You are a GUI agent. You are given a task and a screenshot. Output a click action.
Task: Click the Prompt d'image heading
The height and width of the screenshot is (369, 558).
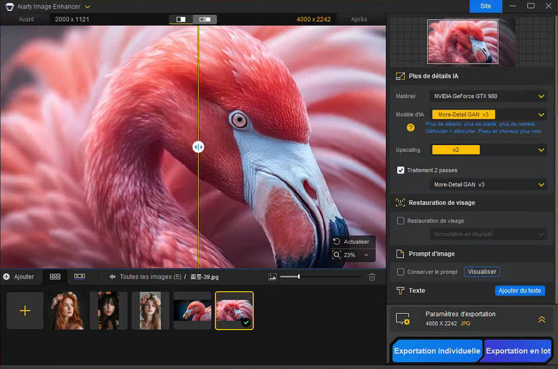432,253
